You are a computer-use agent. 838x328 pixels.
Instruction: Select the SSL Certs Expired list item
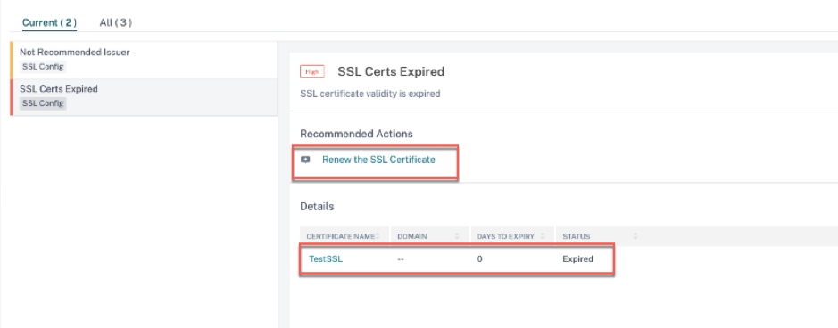click(144, 96)
